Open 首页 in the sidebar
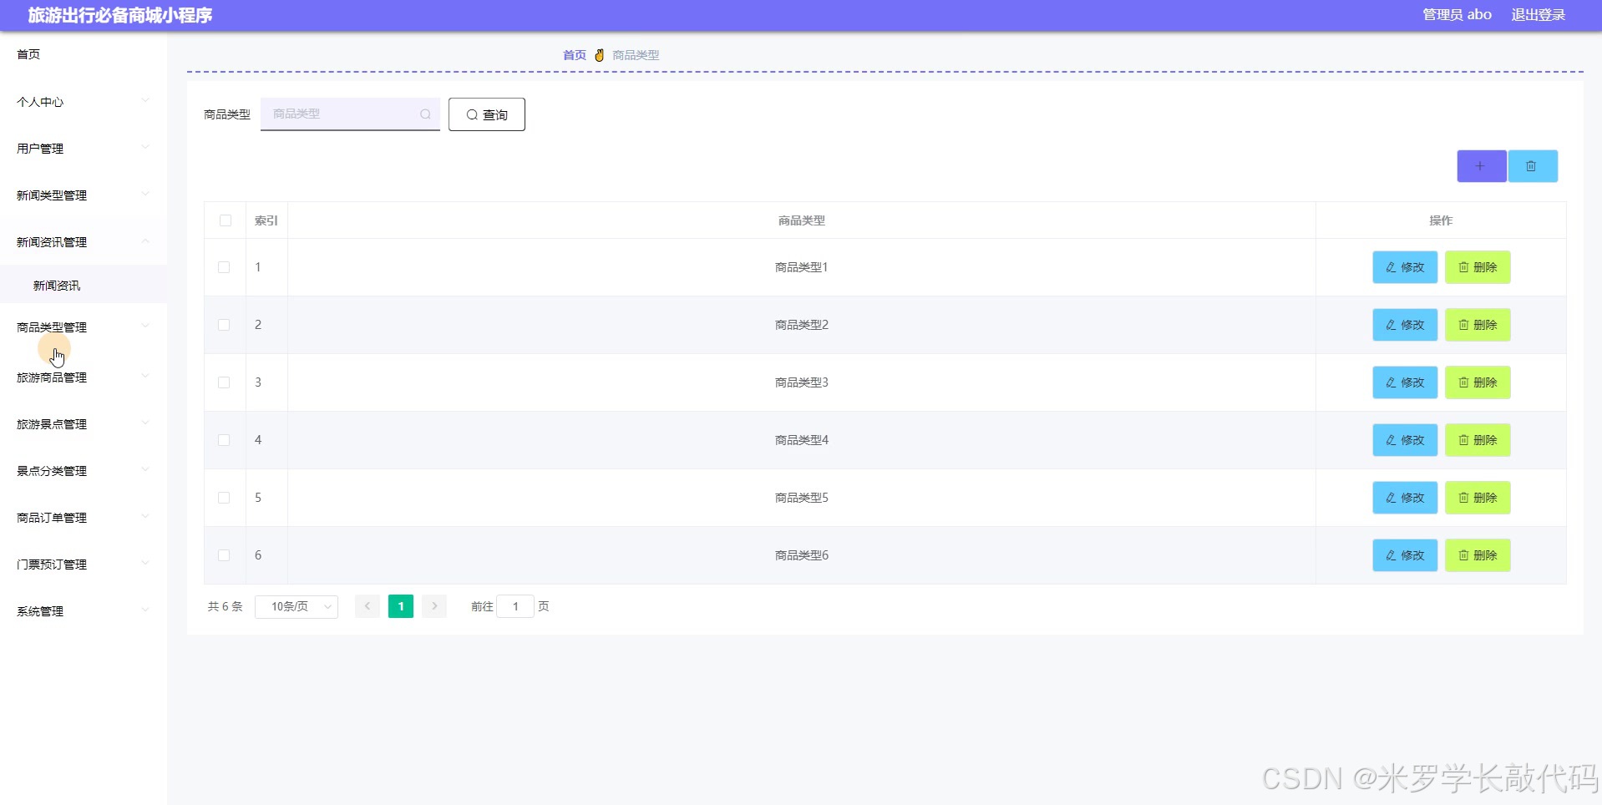This screenshot has height=805, width=1602. (84, 54)
